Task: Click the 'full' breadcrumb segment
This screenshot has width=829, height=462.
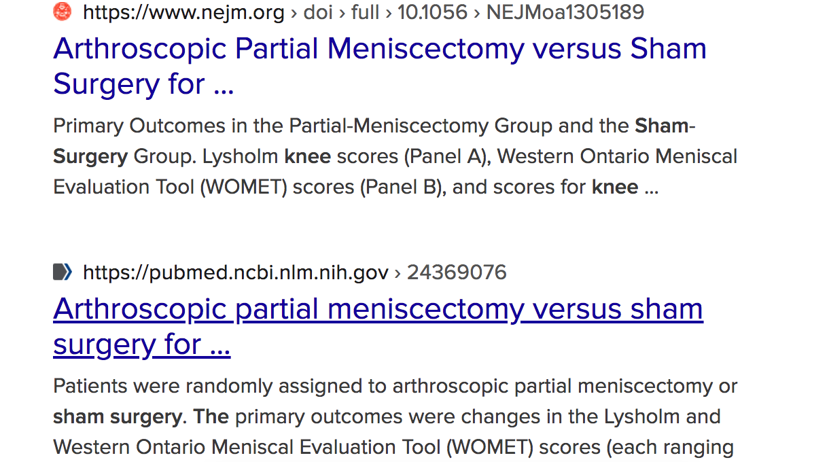Action: pyautogui.click(x=365, y=12)
